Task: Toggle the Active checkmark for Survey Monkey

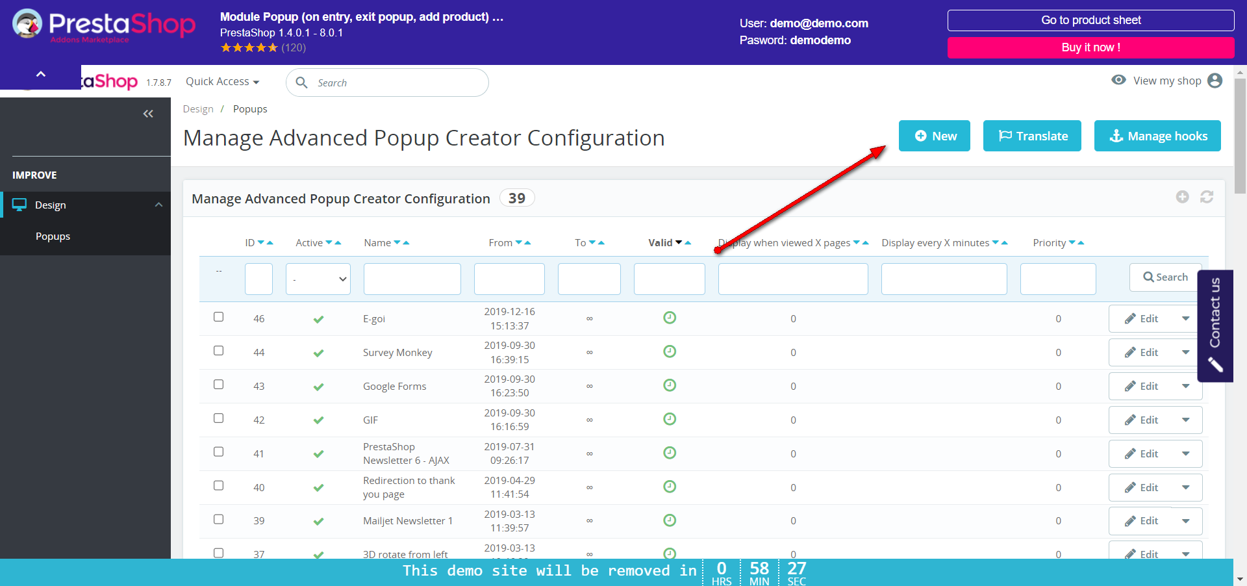Action: click(x=318, y=353)
